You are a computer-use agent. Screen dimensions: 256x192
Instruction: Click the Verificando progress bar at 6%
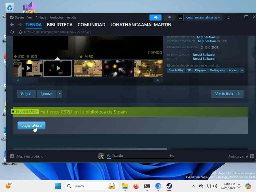coord(140,158)
